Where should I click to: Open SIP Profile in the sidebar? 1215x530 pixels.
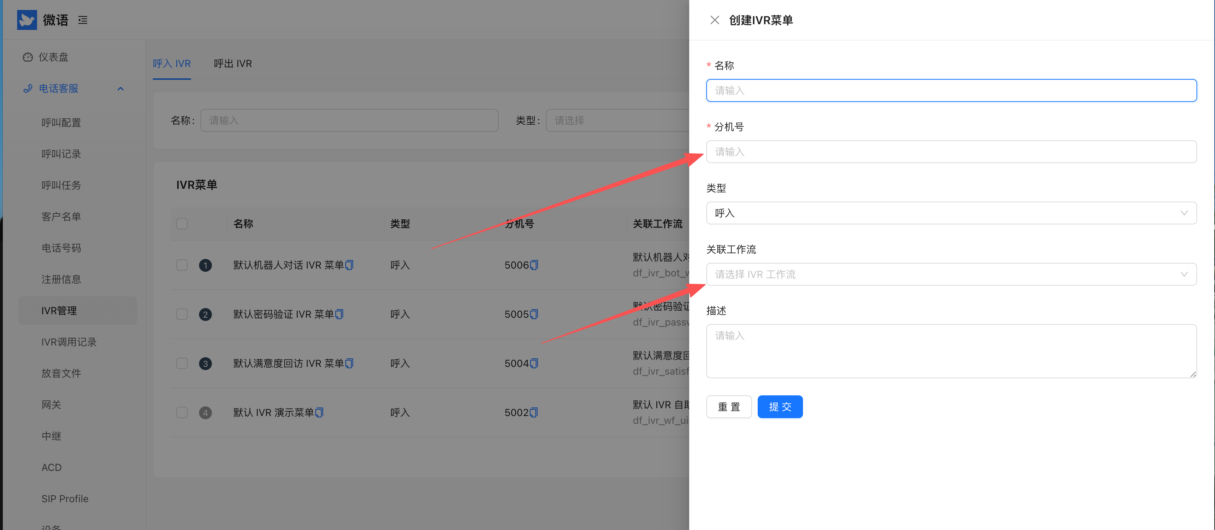click(x=65, y=498)
